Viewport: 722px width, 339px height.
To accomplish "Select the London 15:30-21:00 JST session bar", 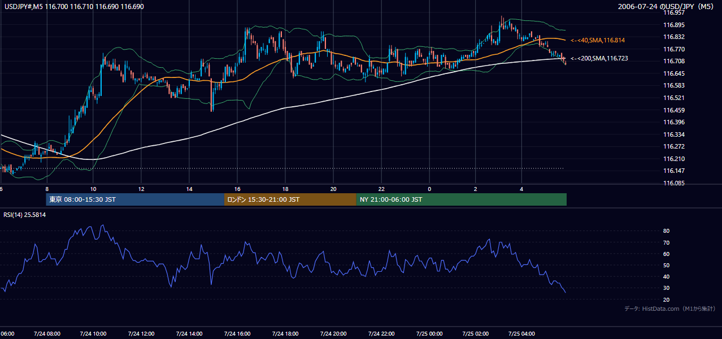I will click(x=290, y=199).
